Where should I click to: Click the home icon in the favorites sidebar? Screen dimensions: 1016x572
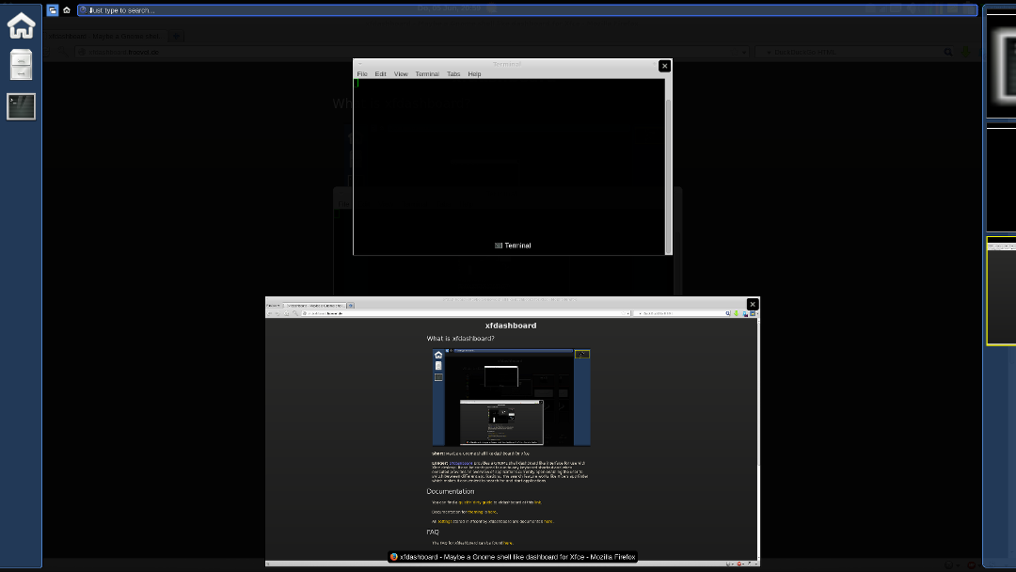click(x=21, y=25)
